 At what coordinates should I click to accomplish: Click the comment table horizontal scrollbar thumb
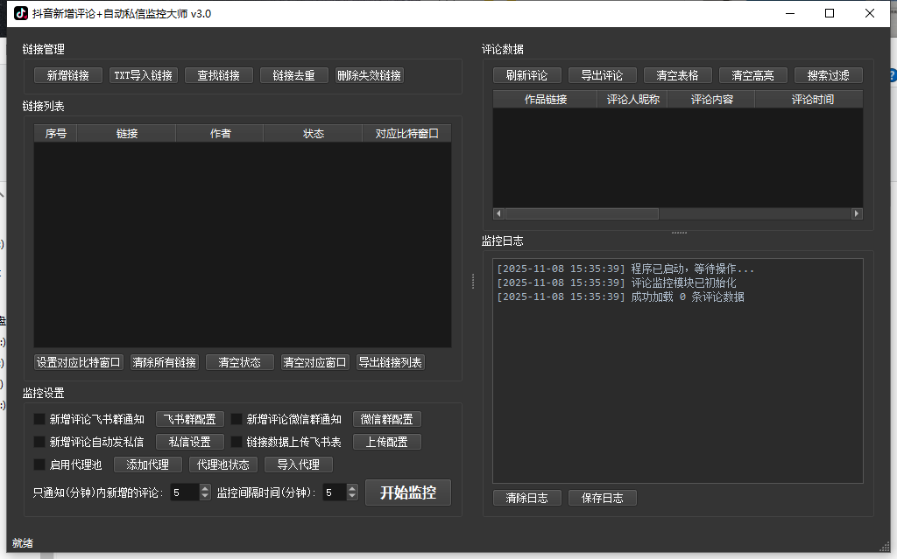tap(582, 213)
